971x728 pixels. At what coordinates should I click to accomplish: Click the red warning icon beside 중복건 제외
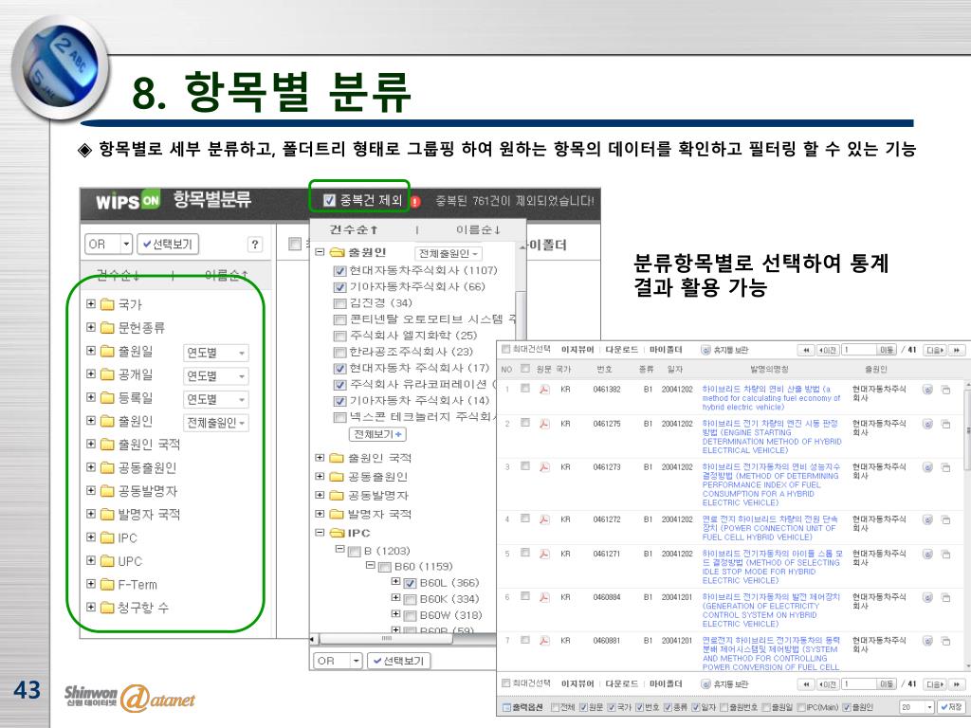[x=415, y=201]
